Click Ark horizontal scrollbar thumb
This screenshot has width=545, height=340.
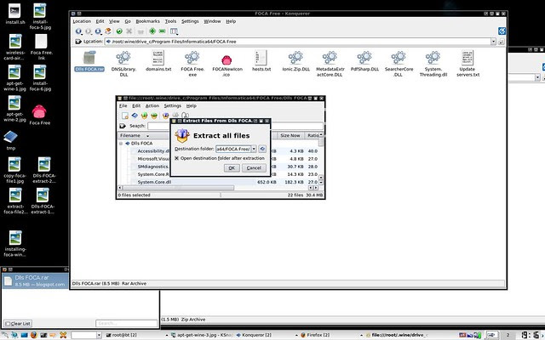(x=178, y=188)
